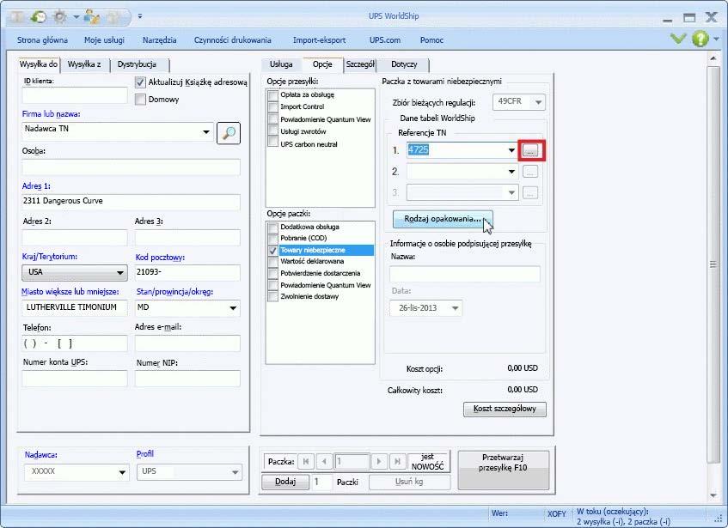The height and width of the screenshot is (528, 728).
Task: Click the ellipsis button for Referencje TN 2
Action: (x=530, y=172)
